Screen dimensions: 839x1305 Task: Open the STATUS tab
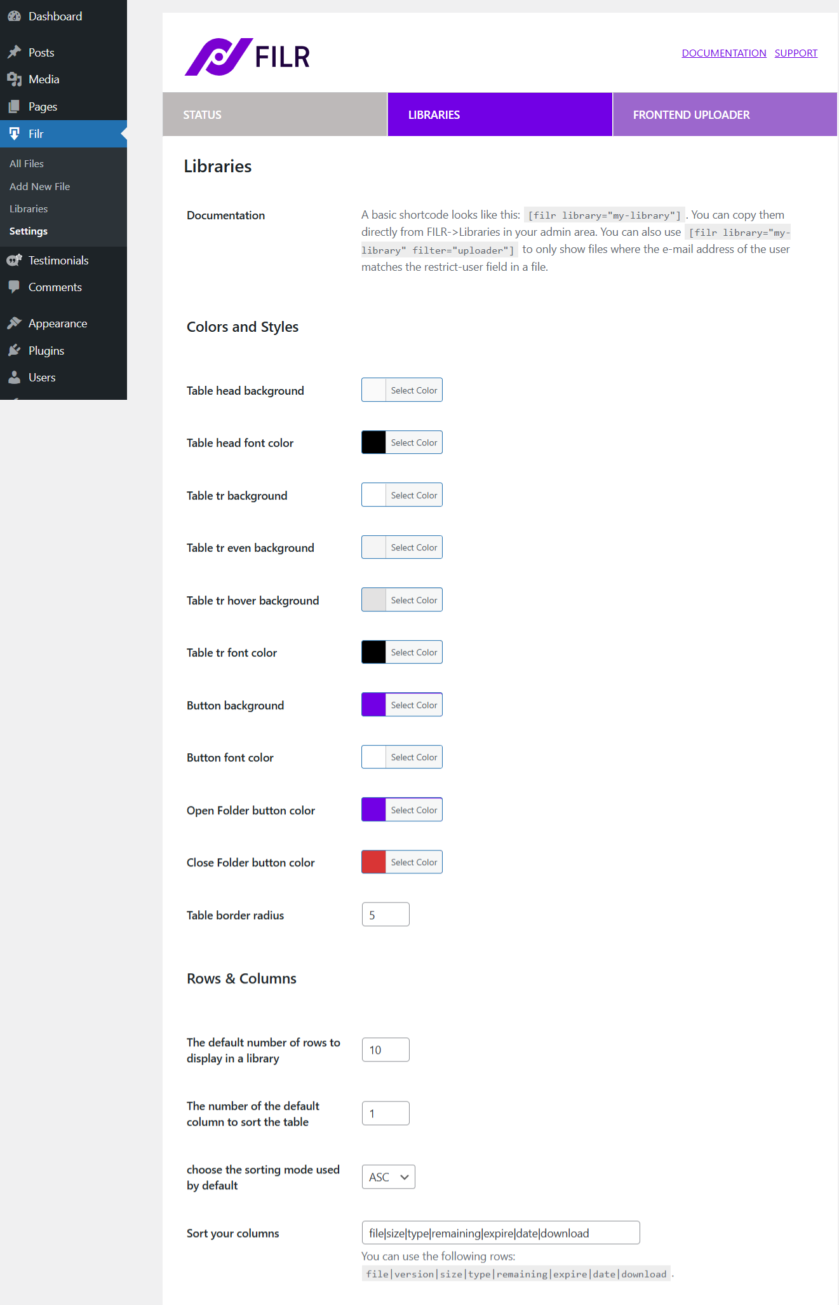pos(274,114)
